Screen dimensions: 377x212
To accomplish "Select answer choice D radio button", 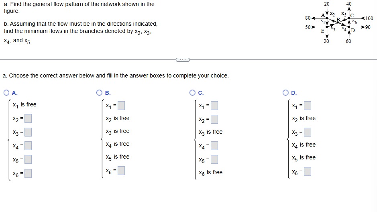I will coord(285,93).
